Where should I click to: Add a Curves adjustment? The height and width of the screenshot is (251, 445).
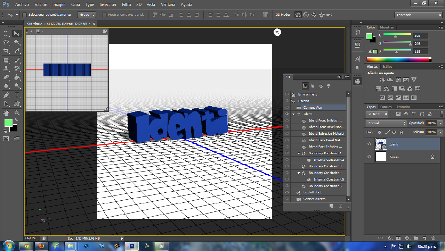click(398, 80)
